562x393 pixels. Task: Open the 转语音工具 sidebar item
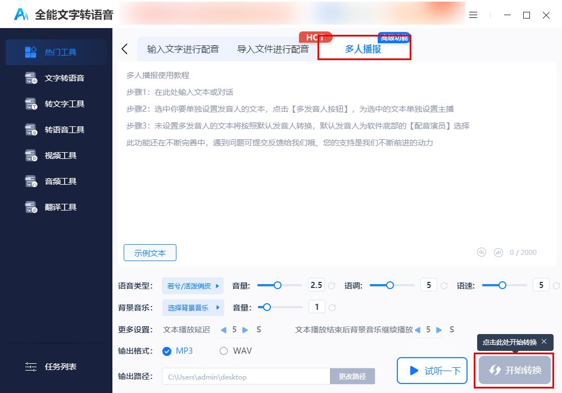point(56,130)
